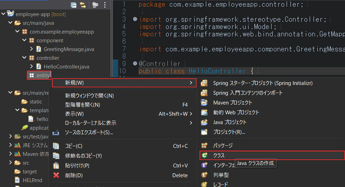
Task: Open ローカル・ターミナルに表示 submenu
Action: point(124,123)
